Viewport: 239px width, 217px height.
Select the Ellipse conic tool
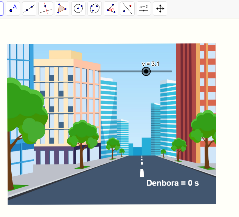click(94, 8)
